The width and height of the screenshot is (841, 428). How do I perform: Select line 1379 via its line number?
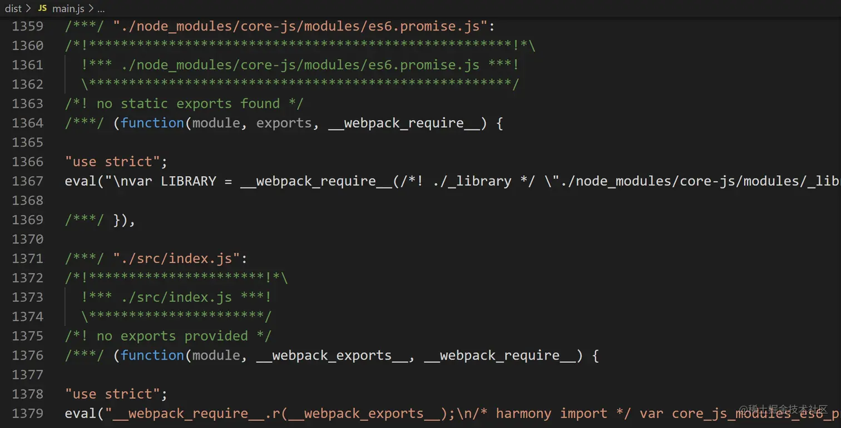click(x=28, y=414)
